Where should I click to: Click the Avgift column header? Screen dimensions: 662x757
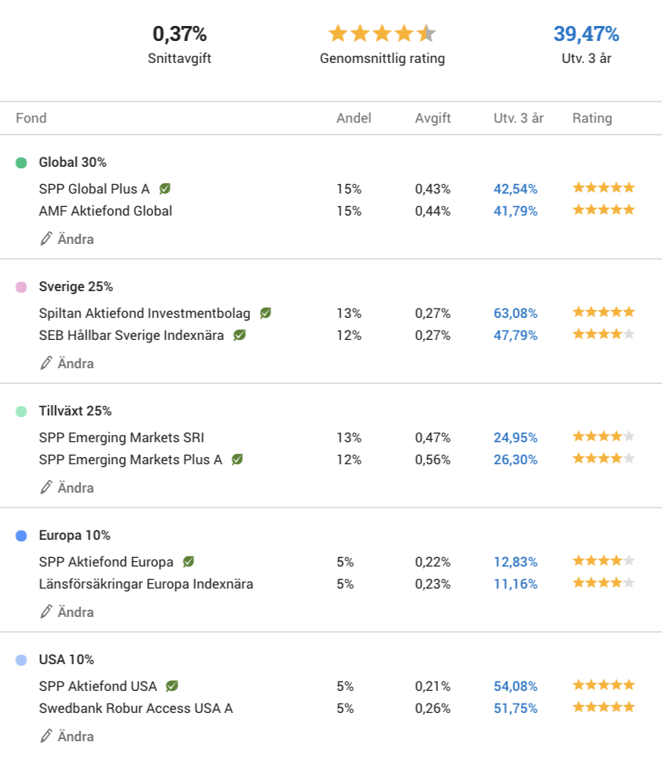click(x=432, y=118)
